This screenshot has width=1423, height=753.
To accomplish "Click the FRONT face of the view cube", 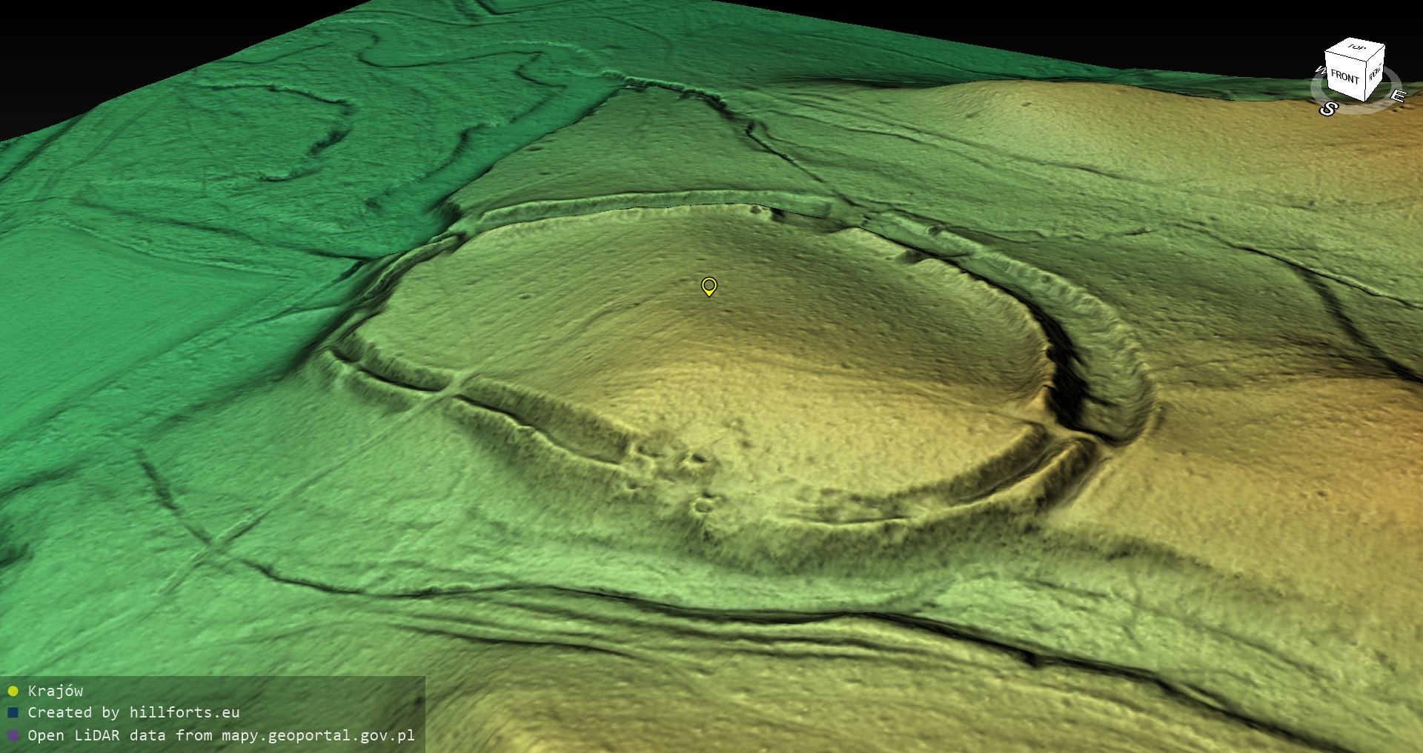I will (1344, 76).
